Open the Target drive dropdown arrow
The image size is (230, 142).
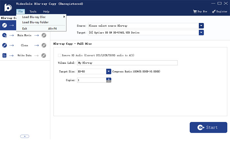(201, 33)
